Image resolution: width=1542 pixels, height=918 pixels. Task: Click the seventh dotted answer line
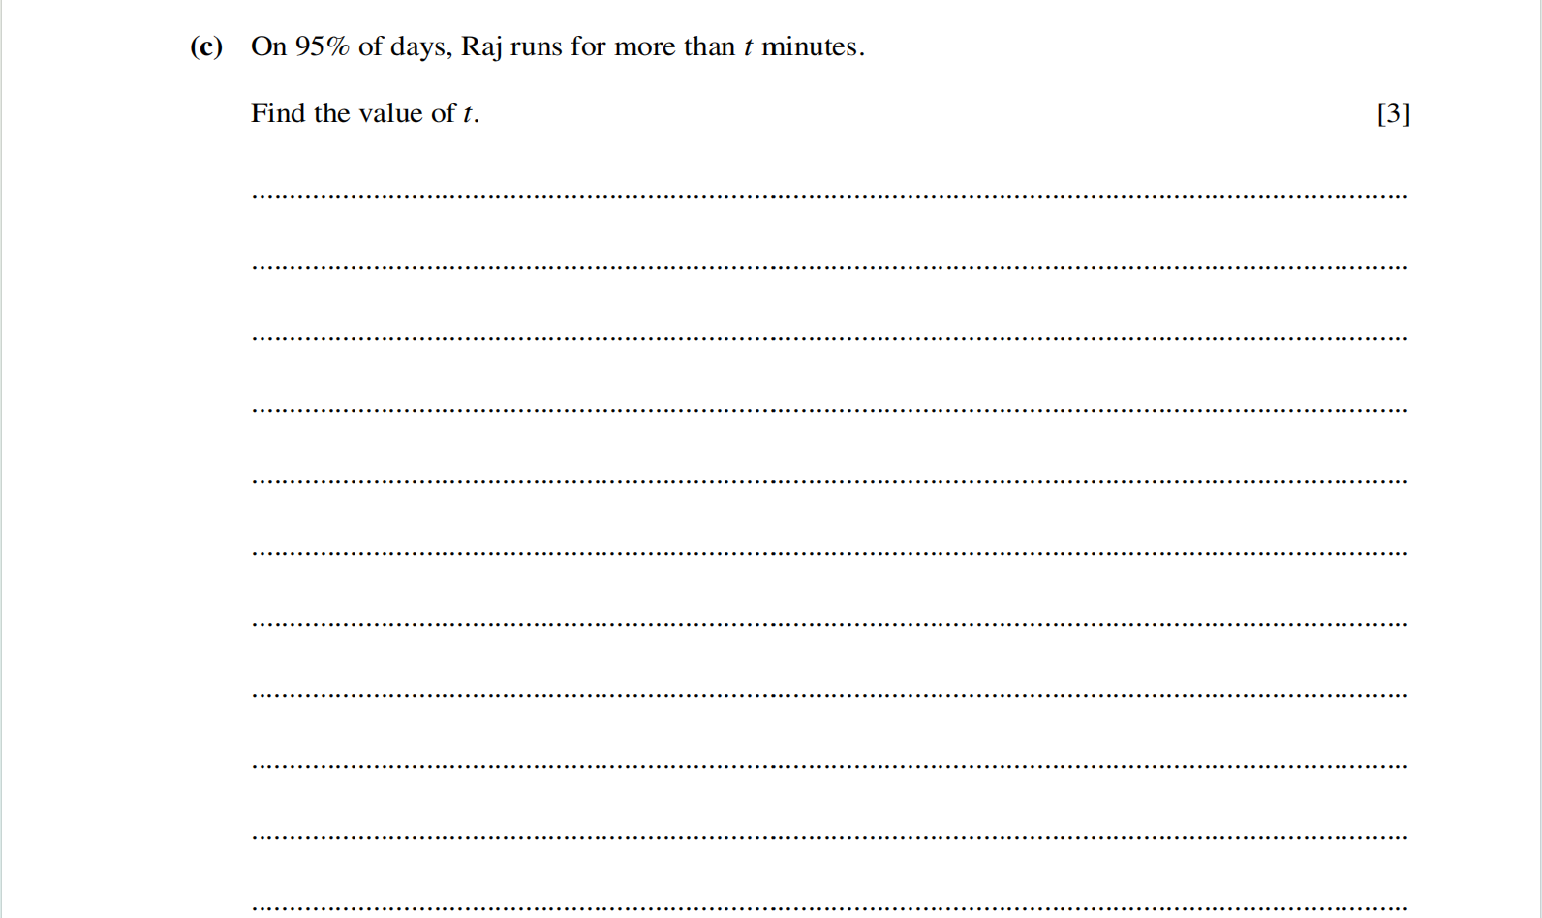[x=829, y=624]
